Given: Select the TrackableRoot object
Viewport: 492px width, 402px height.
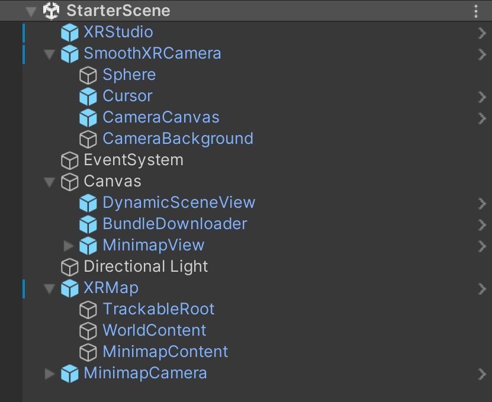Looking at the screenshot, I should (158, 309).
